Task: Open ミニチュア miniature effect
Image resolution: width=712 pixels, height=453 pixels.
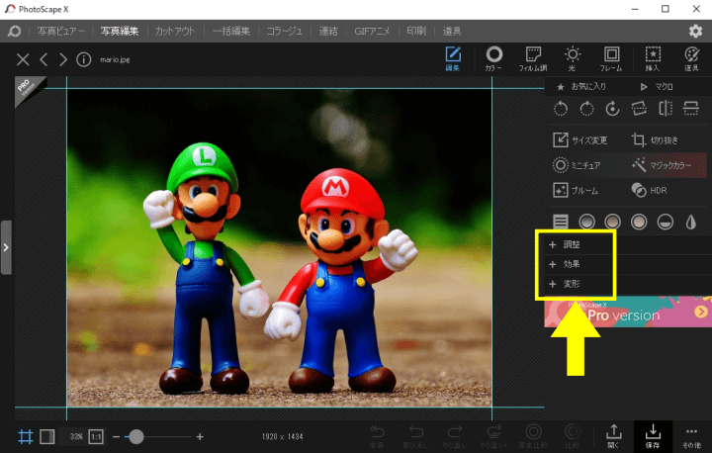Action: (577, 165)
